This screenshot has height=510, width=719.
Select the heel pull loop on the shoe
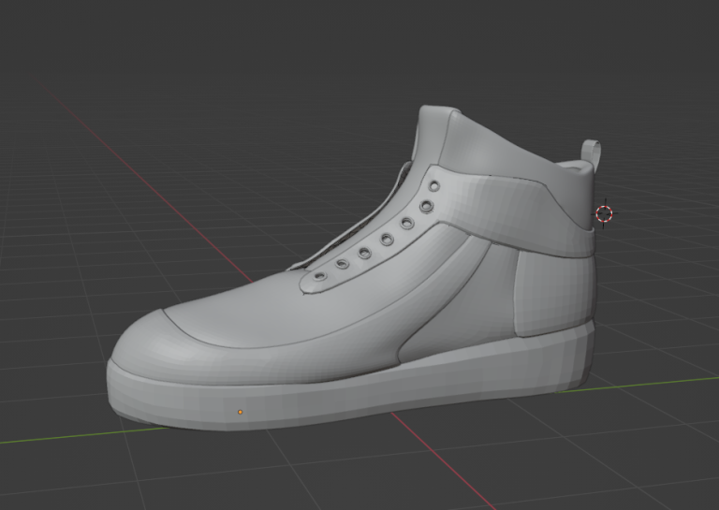(x=591, y=154)
